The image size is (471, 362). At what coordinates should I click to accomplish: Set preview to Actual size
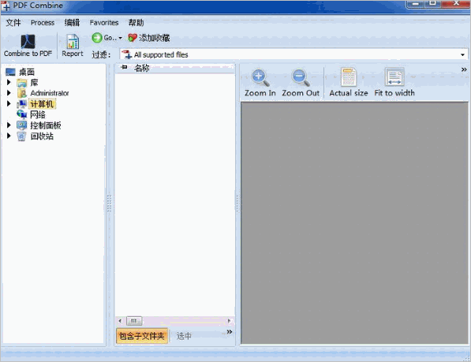click(349, 77)
